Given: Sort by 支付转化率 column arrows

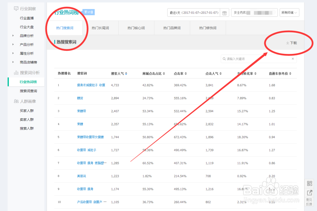Looking at the screenshot, I should coord(255,74).
